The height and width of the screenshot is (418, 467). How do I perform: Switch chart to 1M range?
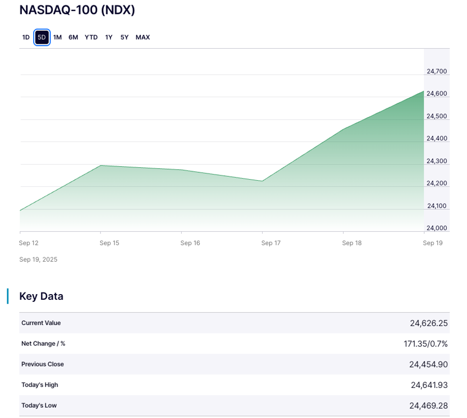point(58,37)
